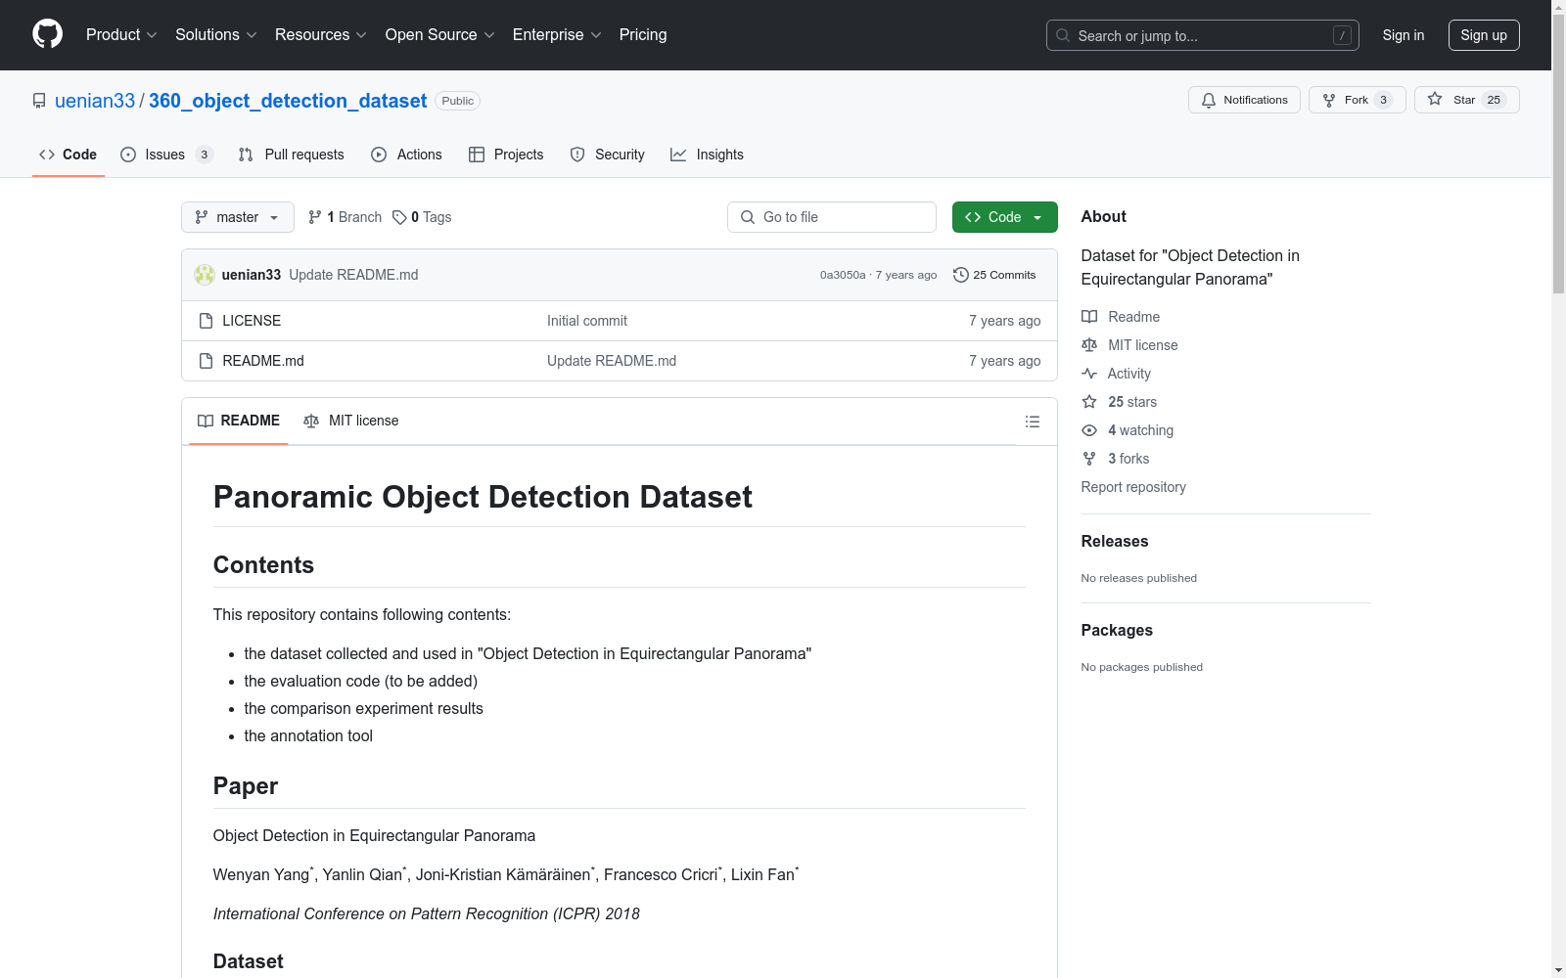Click the bell icon in Notifications button
The height and width of the screenshot is (978, 1566).
[x=1209, y=100]
